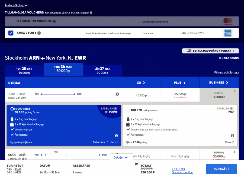
Task: Click the American Express card logo
Action: pos(227,33)
